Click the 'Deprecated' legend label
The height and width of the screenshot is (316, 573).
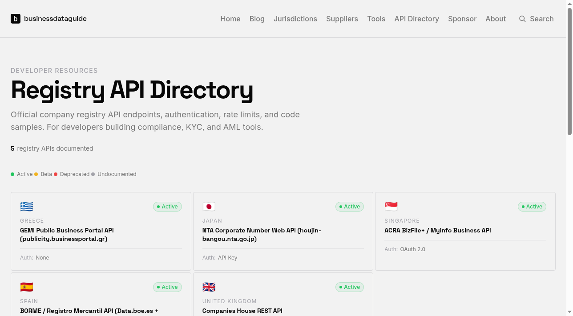coord(75,174)
